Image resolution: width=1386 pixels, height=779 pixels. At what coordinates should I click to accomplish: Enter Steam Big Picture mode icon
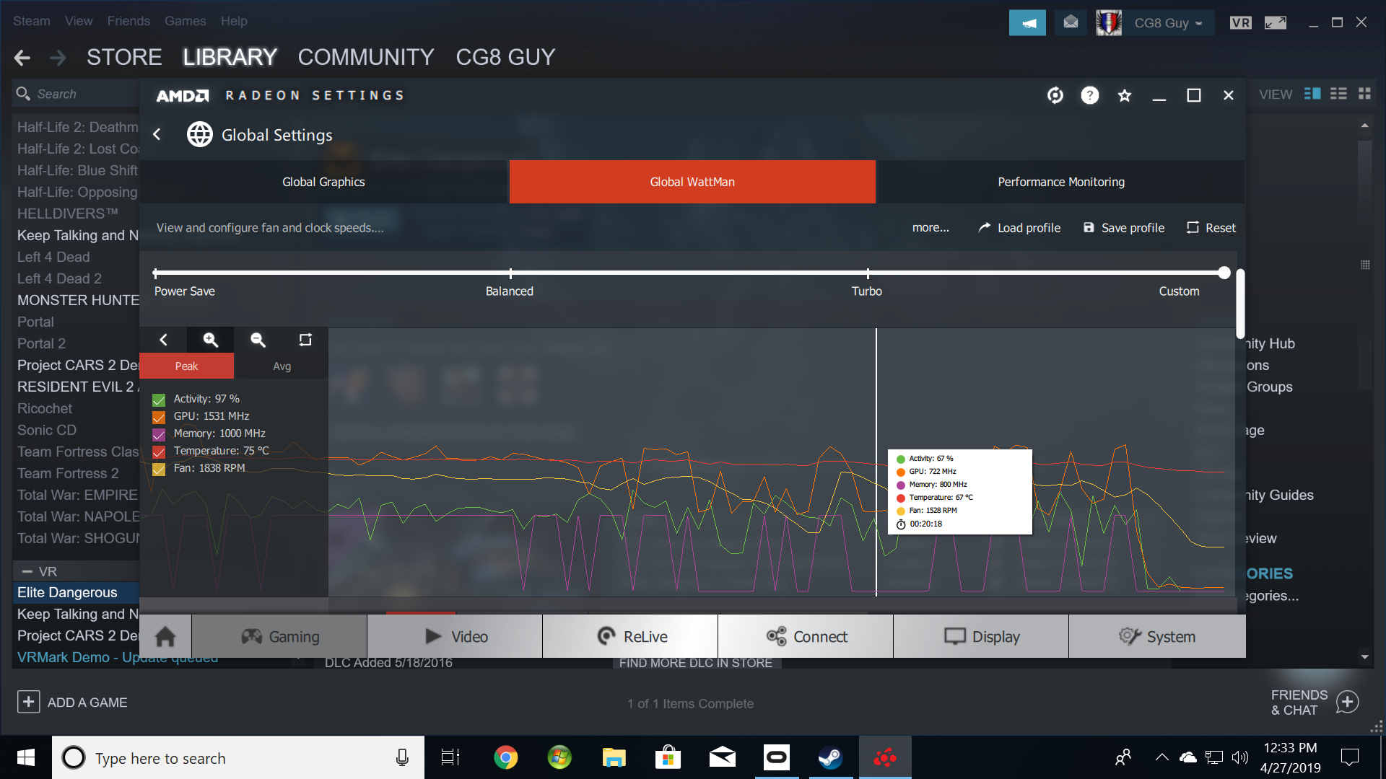(x=1276, y=22)
